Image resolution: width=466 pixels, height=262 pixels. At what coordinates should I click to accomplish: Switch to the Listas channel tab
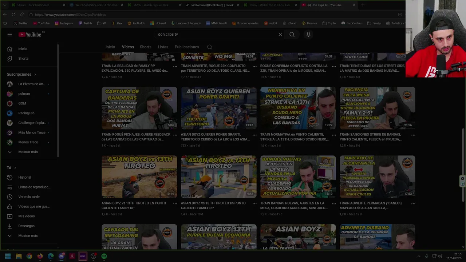click(163, 47)
